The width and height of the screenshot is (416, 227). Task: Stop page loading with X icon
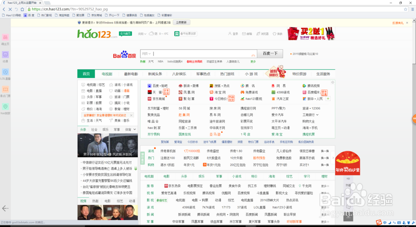click(10, 9)
